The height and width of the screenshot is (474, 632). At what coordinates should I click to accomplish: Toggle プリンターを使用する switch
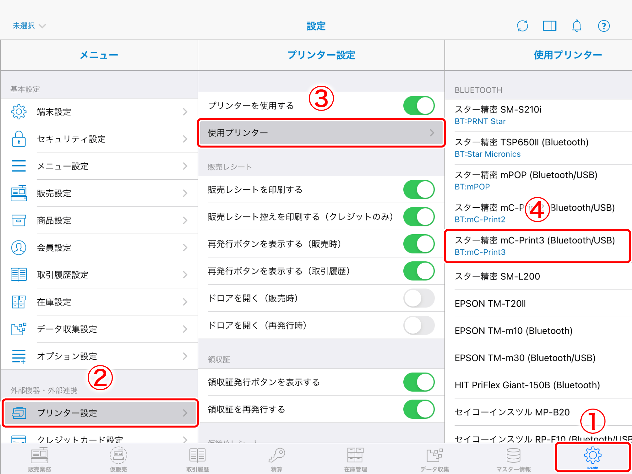pyautogui.click(x=419, y=105)
